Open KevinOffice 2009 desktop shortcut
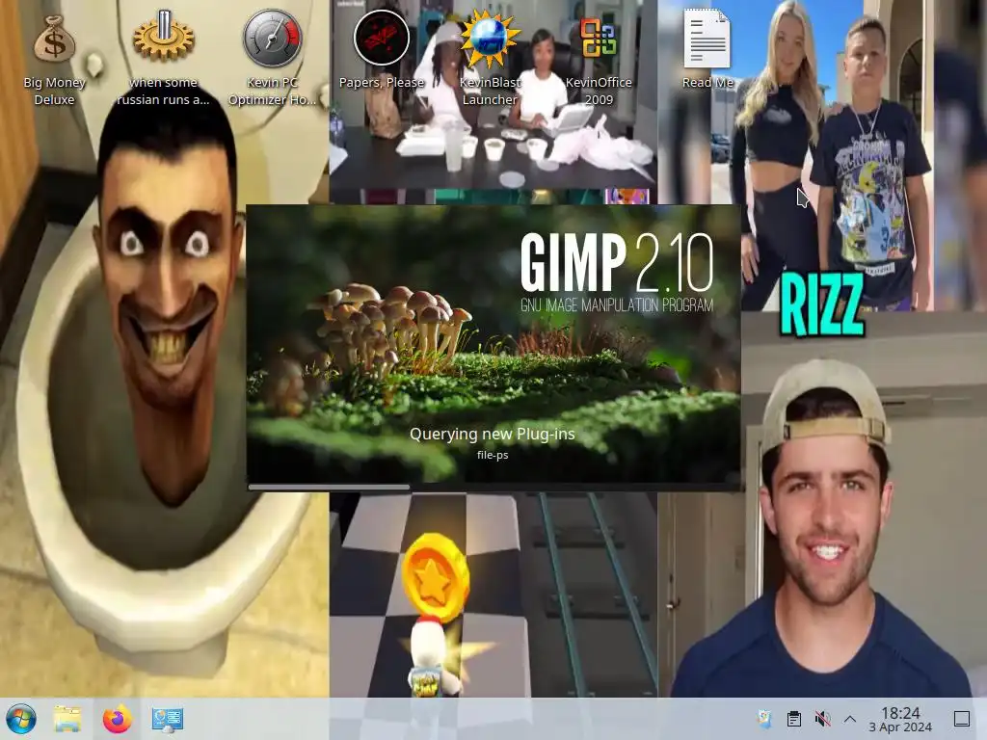The image size is (987, 740). [599, 58]
